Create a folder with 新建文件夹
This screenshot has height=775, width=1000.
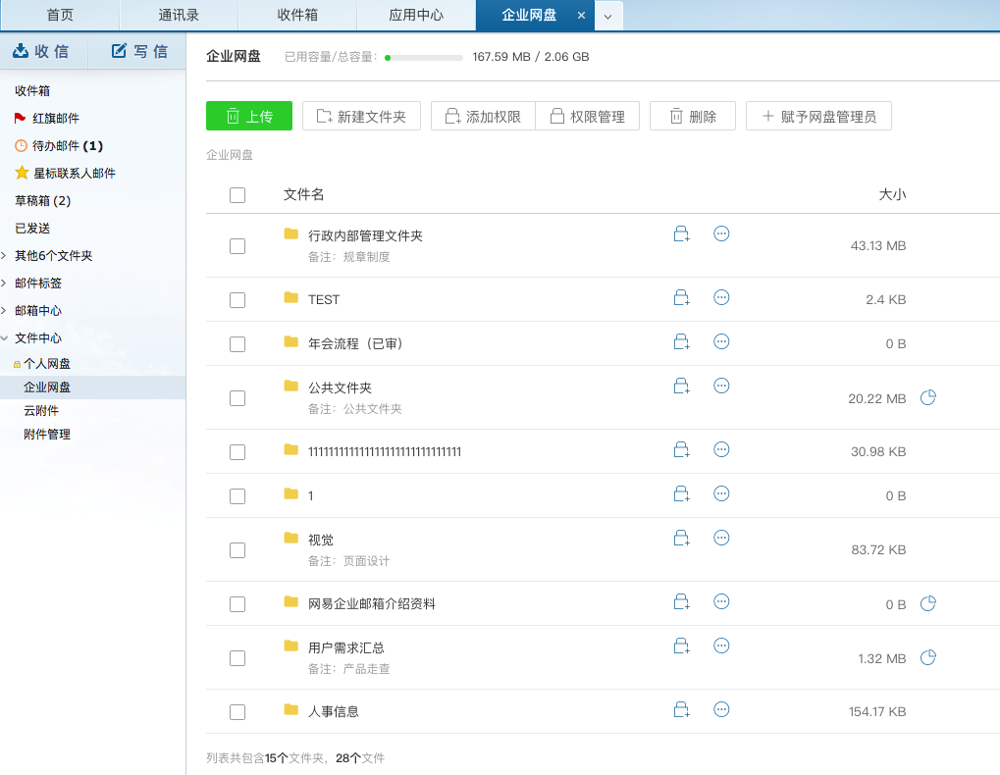[361, 116]
